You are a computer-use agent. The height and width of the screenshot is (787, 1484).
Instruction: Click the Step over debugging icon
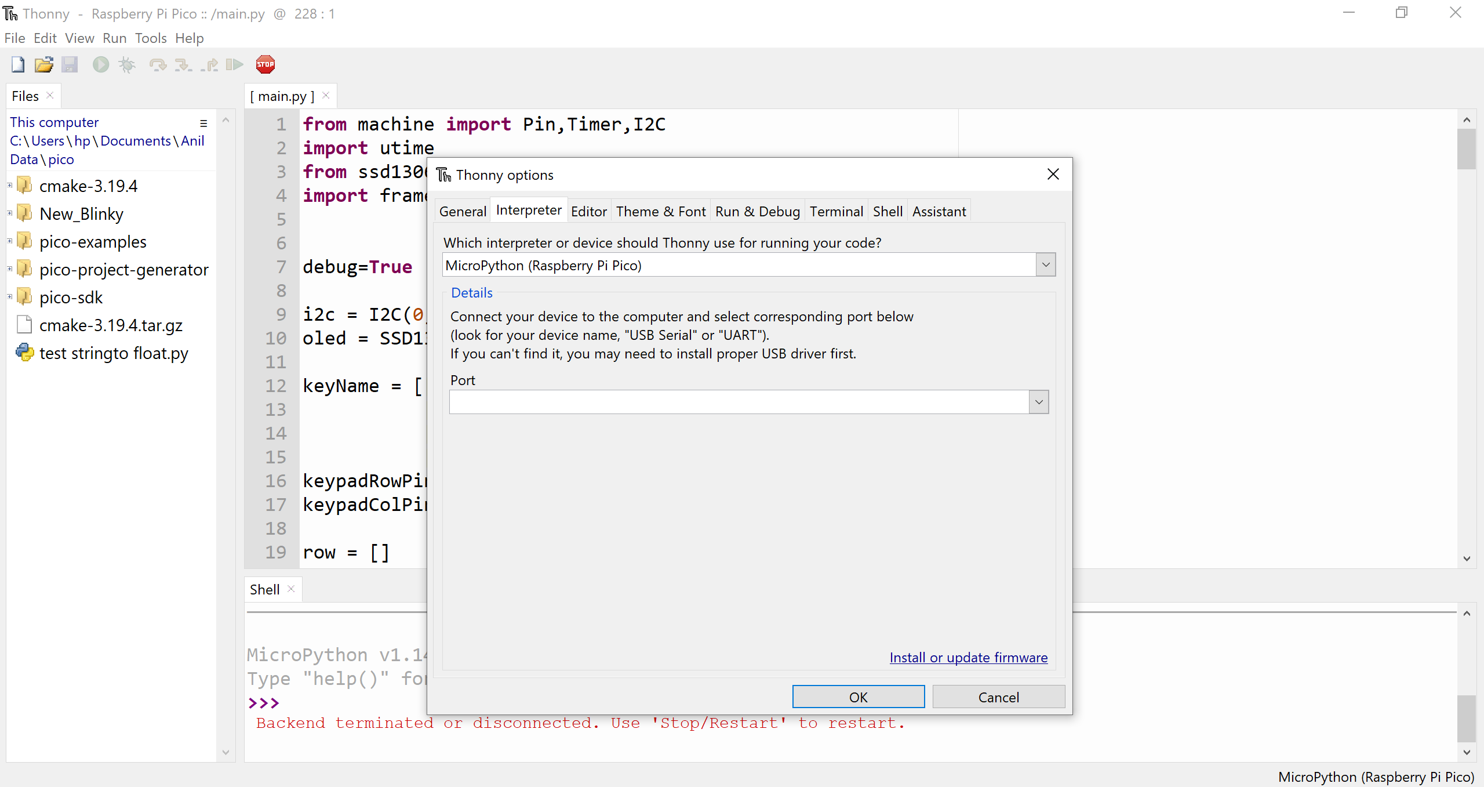pyautogui.click(x=158, y=64)
